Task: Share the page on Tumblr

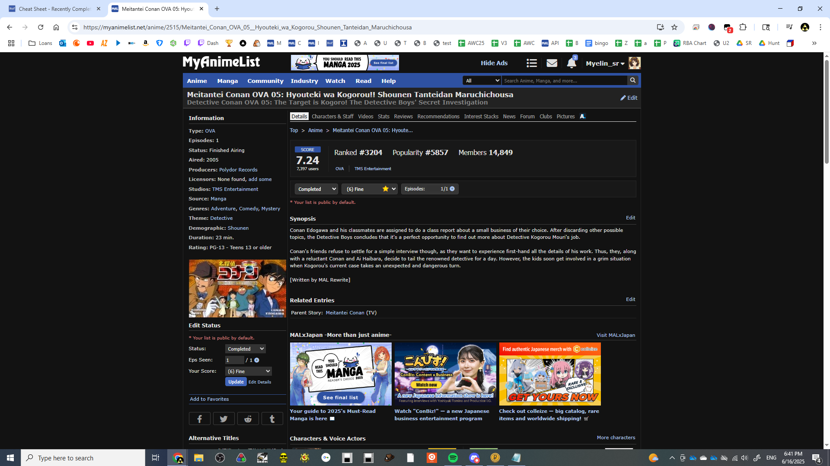Action: pos(272,418)
